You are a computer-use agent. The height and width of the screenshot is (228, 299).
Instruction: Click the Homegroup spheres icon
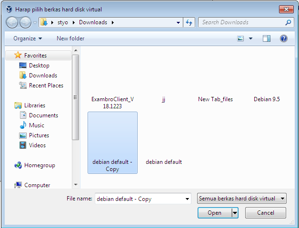[x=18, y=165]
